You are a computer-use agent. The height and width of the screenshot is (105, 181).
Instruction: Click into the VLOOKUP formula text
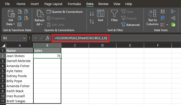click(81, 38)
